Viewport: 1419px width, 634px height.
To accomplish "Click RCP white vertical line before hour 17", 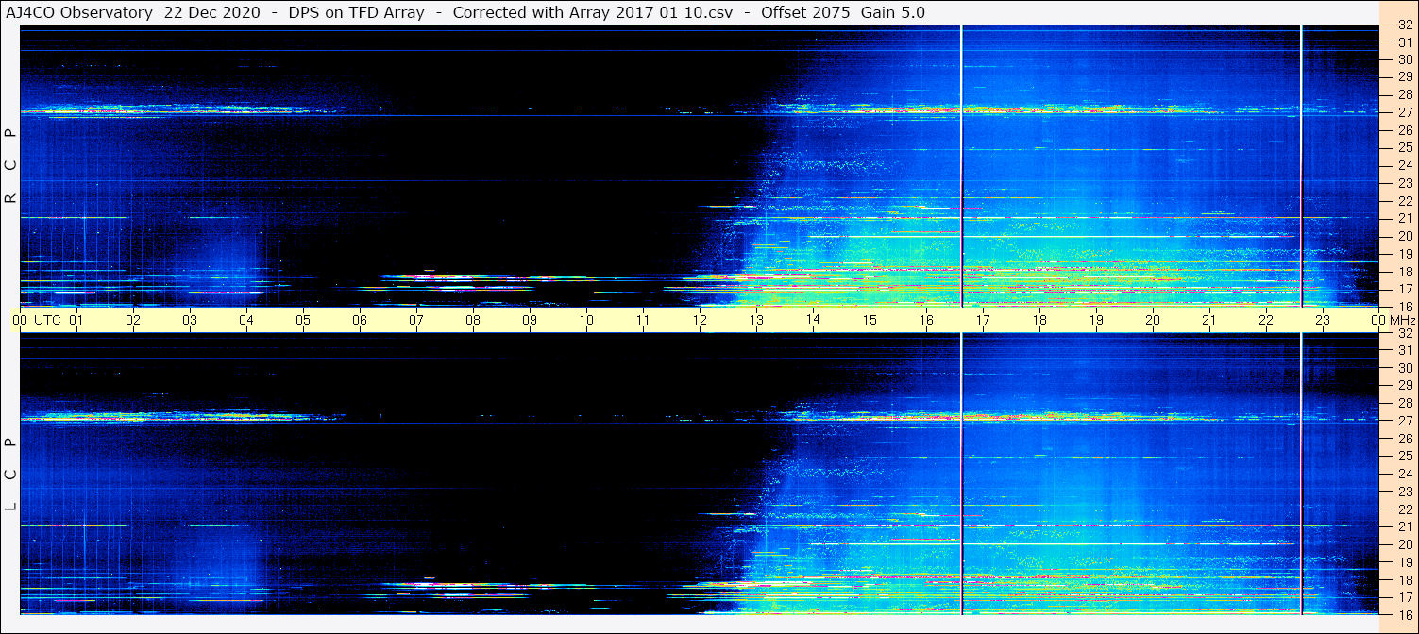I will (961, 166).
